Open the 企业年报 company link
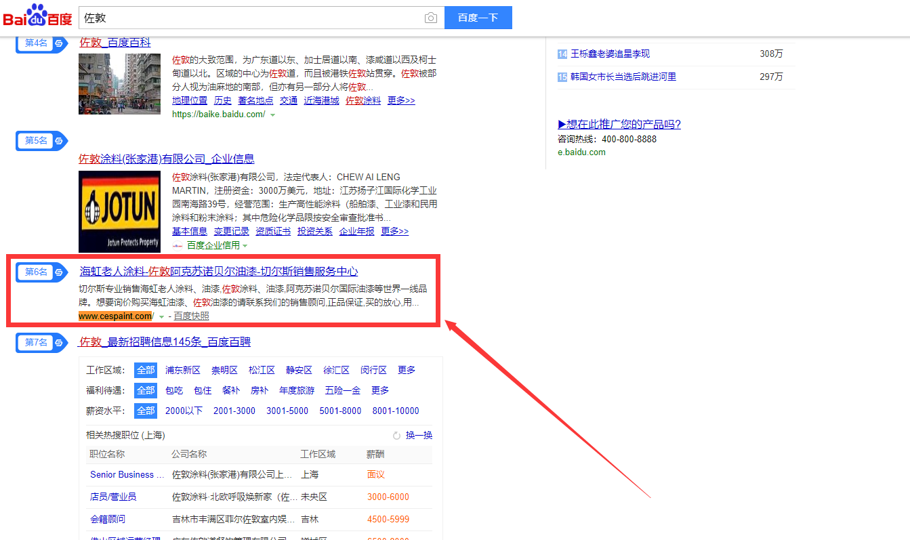Viewport: 910px width, 540px height. (x=357, y=231)
